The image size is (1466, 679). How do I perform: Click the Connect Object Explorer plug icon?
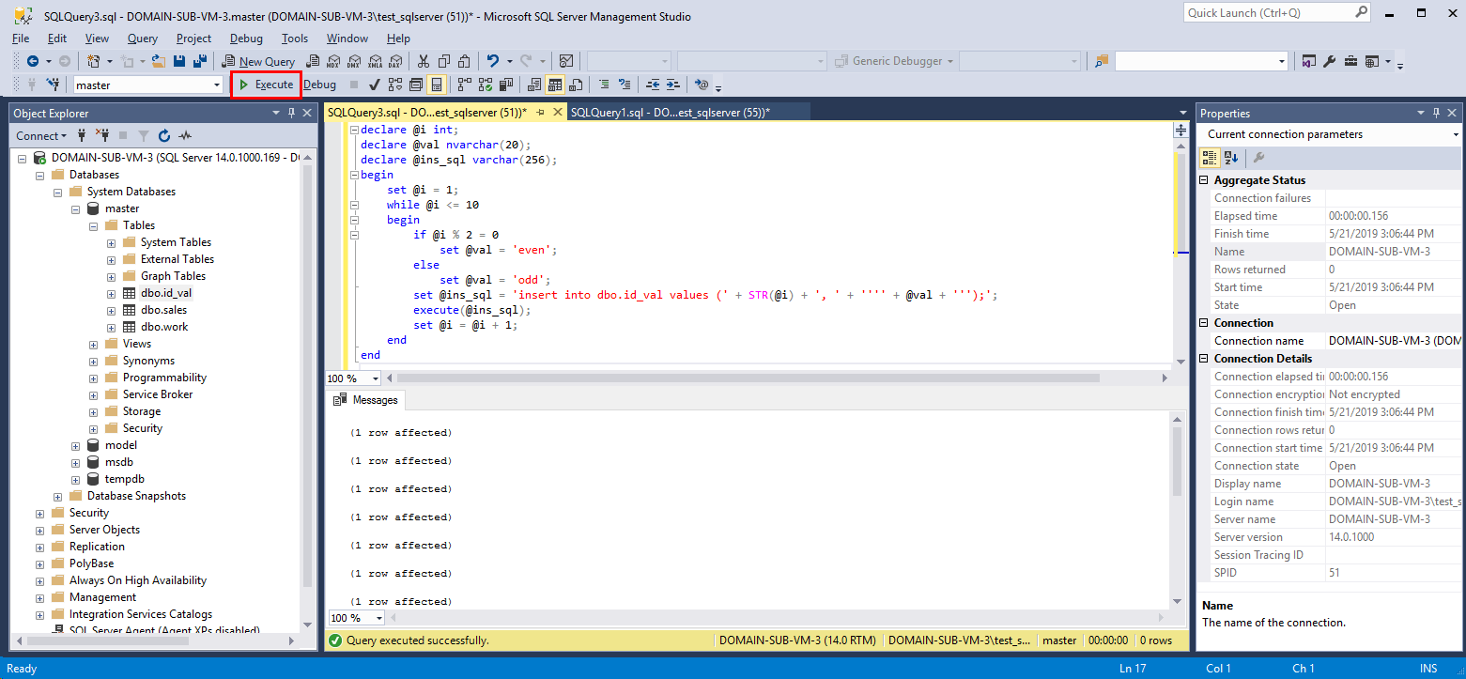(x=82, y=135)
